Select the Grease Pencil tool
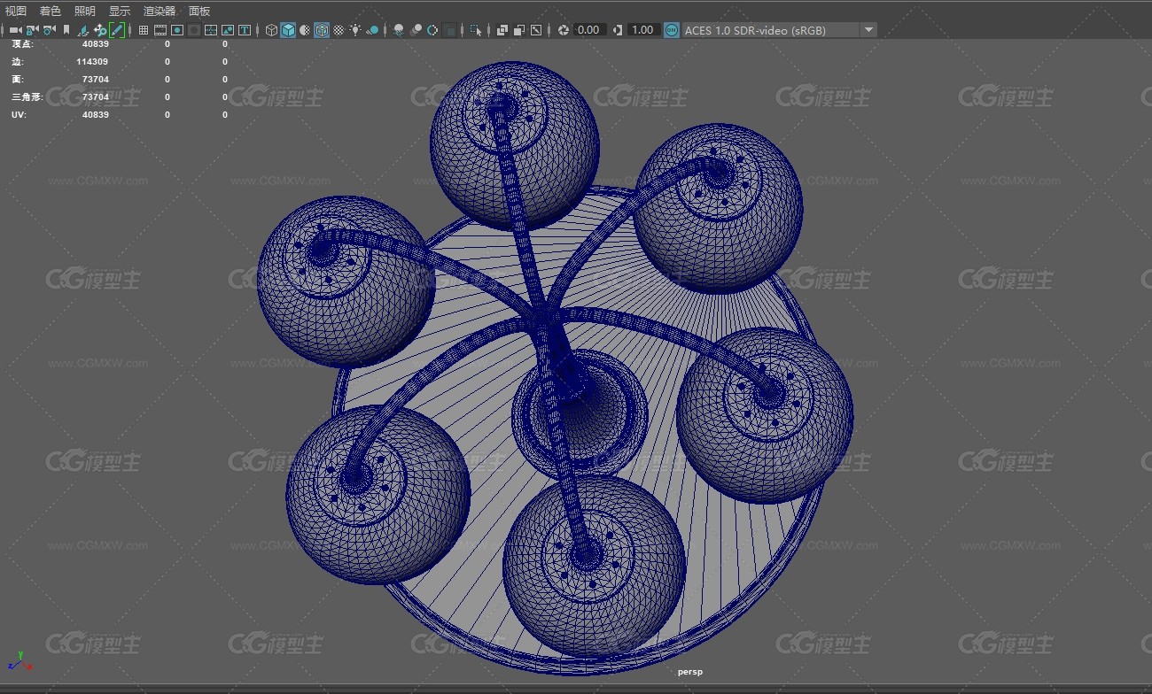This screenshot has height=694, width=1152. [117, 30]
